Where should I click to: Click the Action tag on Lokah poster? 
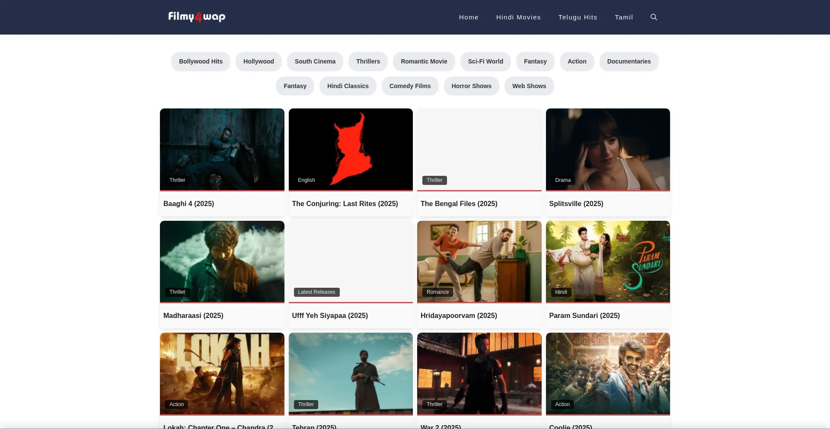coord(176,404)
